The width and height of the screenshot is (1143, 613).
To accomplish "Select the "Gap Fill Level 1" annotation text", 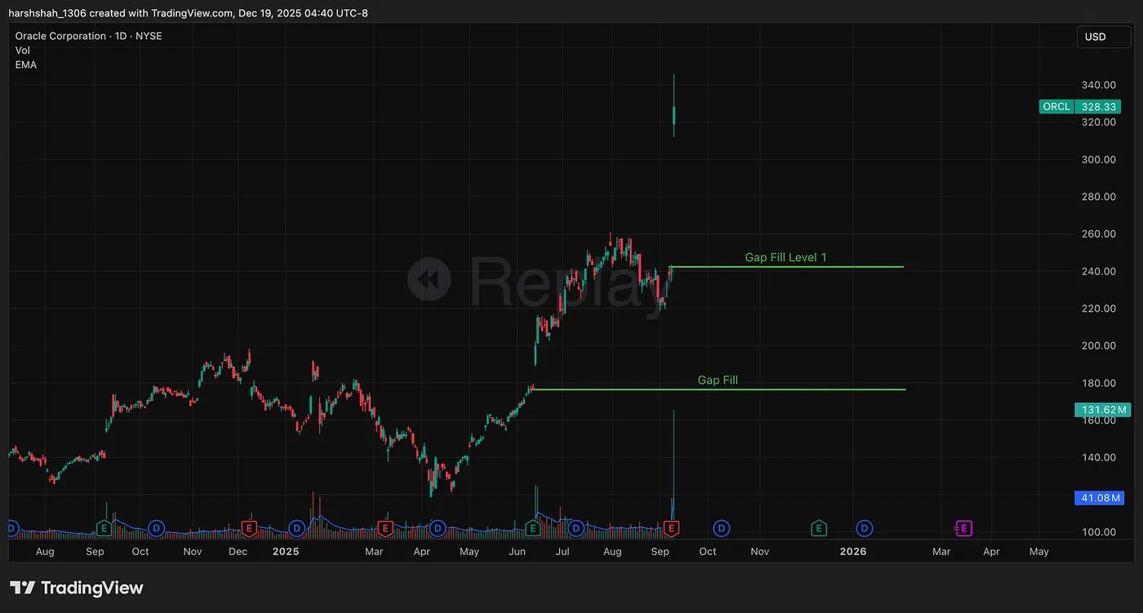I will click(785, 258).
